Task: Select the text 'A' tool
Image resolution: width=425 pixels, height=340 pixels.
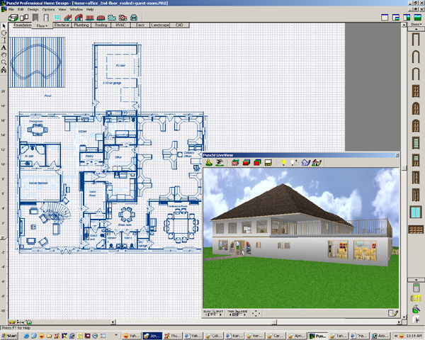Action: click(4, 47)
